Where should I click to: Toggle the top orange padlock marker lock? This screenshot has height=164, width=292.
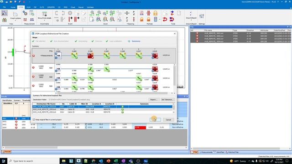pos(155,13)
